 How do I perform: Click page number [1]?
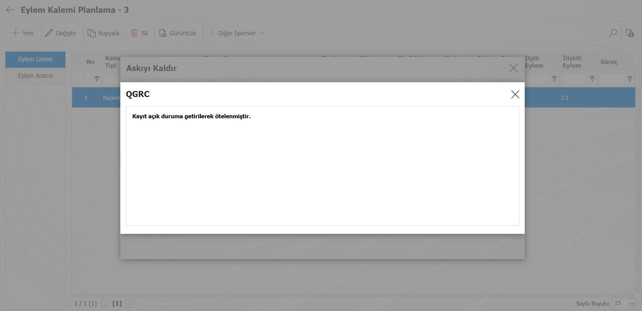point(117,304)
